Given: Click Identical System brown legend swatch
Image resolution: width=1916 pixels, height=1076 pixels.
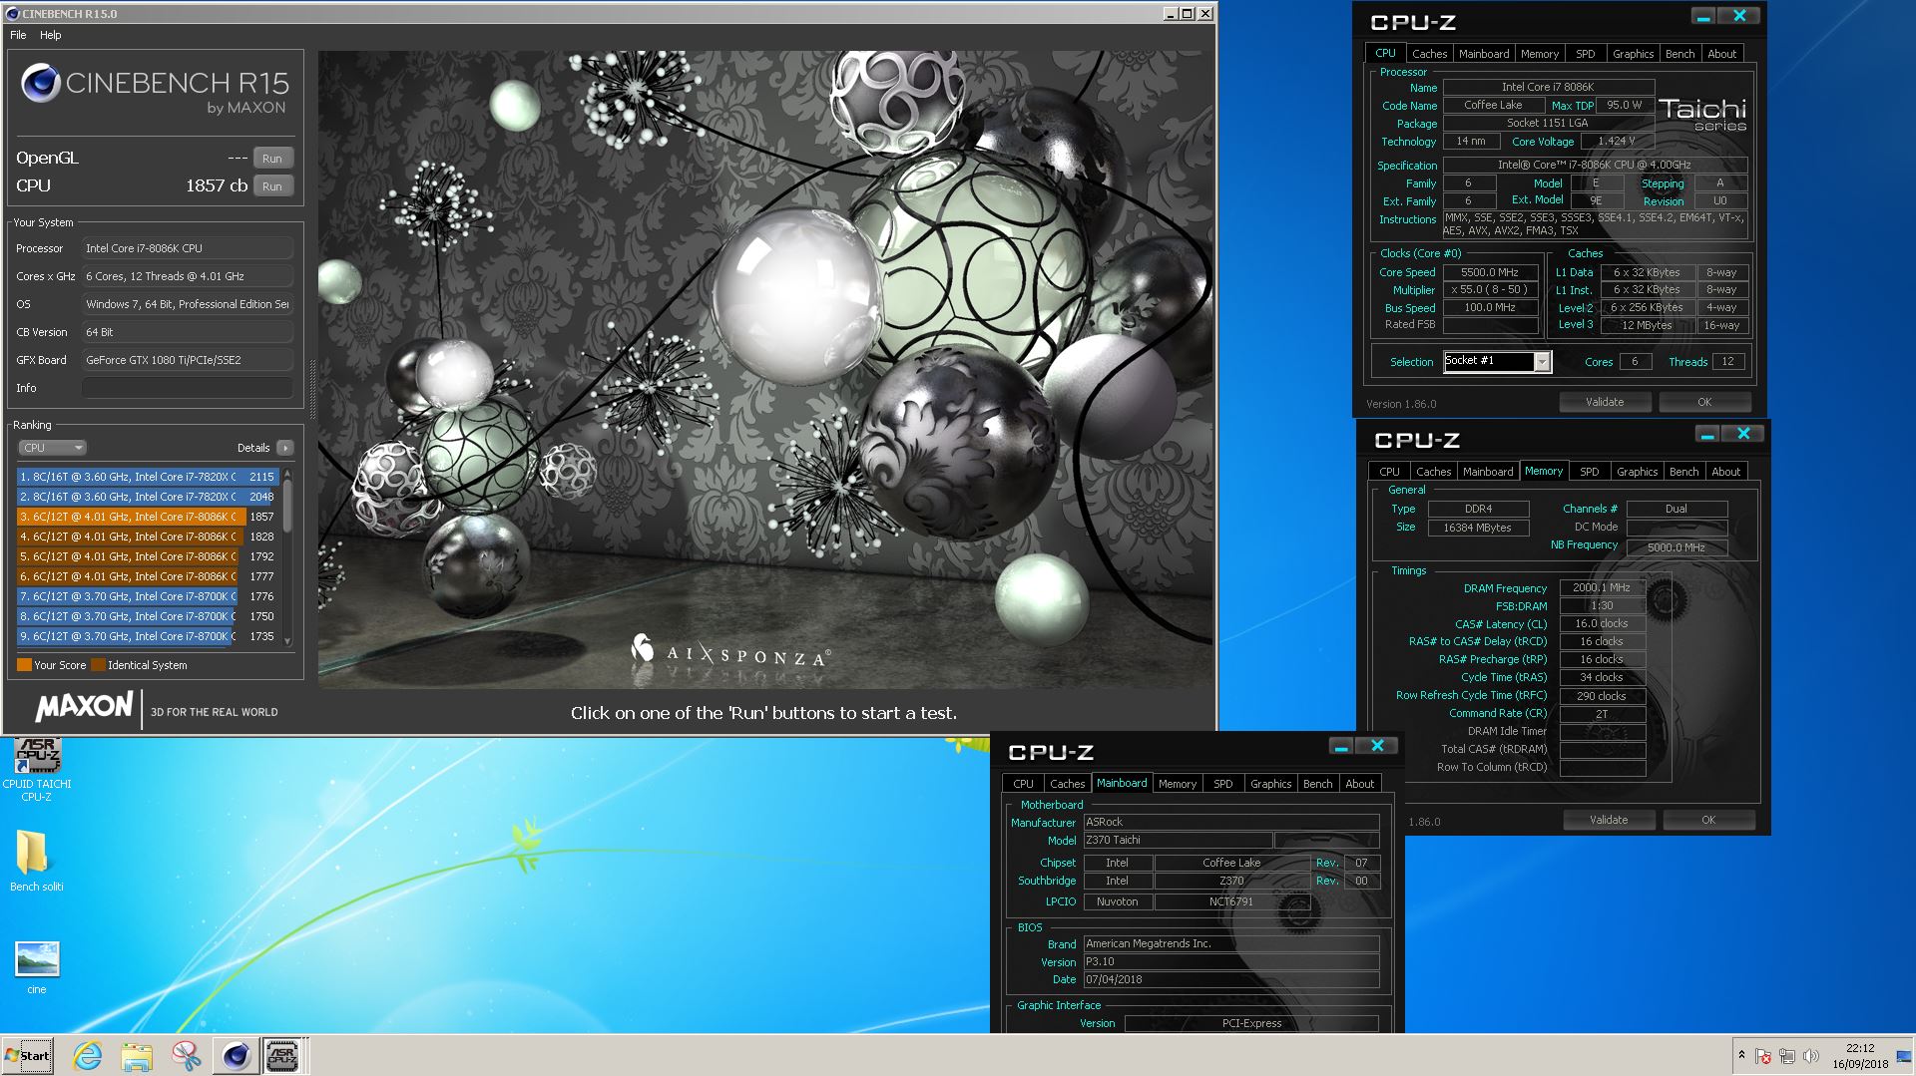Looking at the screenshot, I should (x=98, y=665).
